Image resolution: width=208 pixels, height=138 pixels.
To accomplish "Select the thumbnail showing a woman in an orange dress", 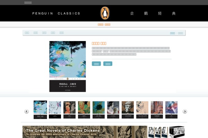I will [69, 110].
